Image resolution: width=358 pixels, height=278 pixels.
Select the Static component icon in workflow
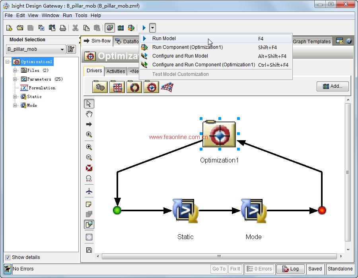tap(185, 211)
